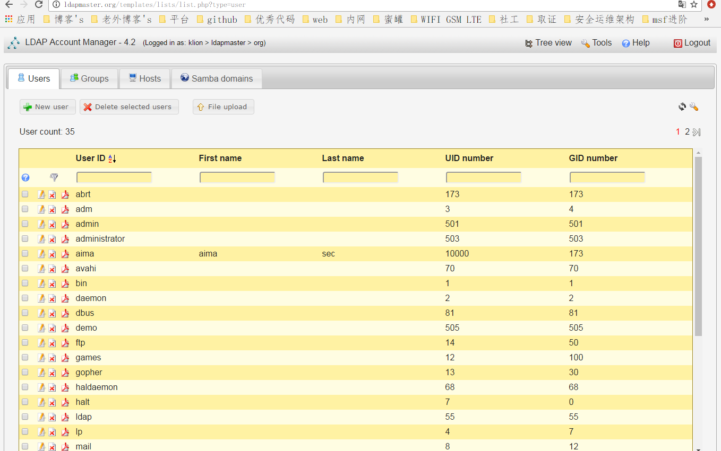721x451 pixels.
Task: Export the games user as PDF
Action: click(x=65, y=358)
